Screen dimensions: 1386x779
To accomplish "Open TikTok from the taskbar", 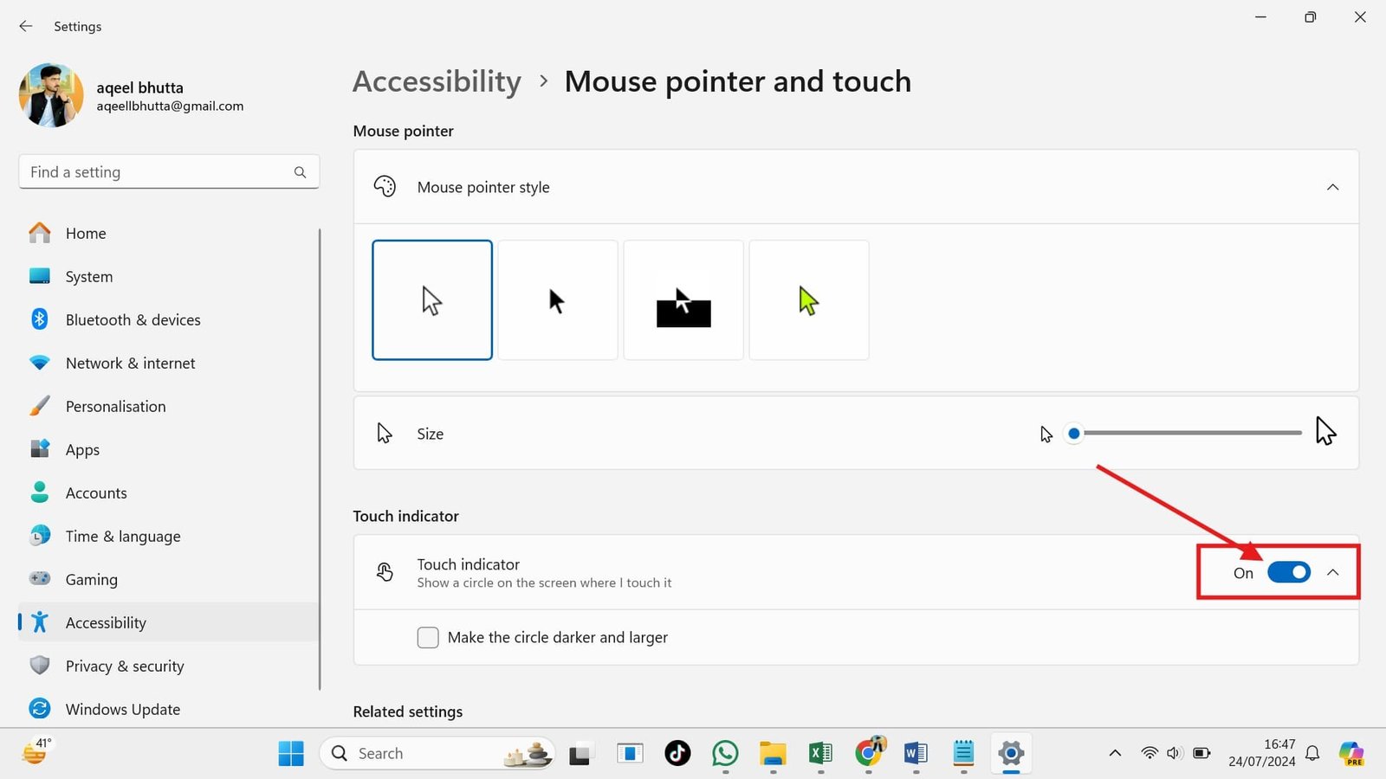I will pos(677,754).
